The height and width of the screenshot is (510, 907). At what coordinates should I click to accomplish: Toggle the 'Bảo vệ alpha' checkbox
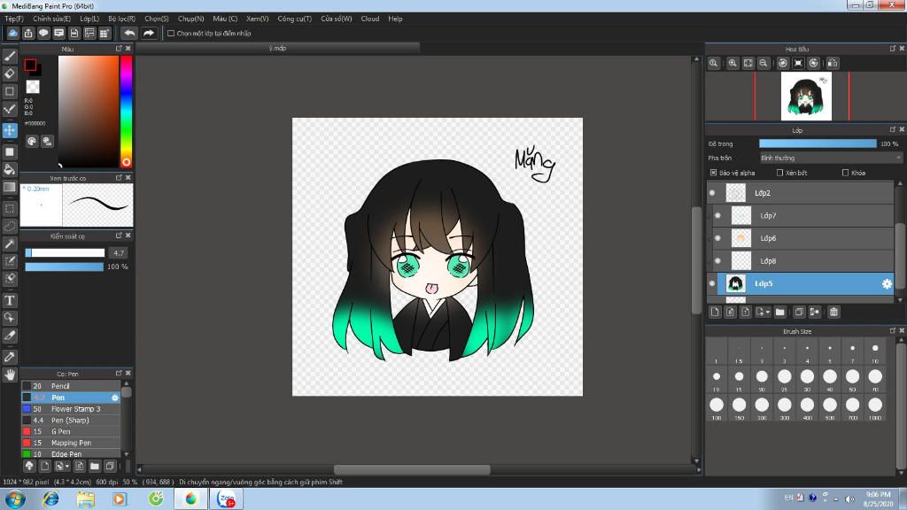(x=713, y=173)
